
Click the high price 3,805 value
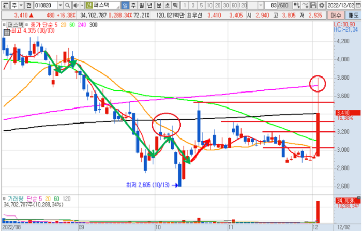(289, 16)
